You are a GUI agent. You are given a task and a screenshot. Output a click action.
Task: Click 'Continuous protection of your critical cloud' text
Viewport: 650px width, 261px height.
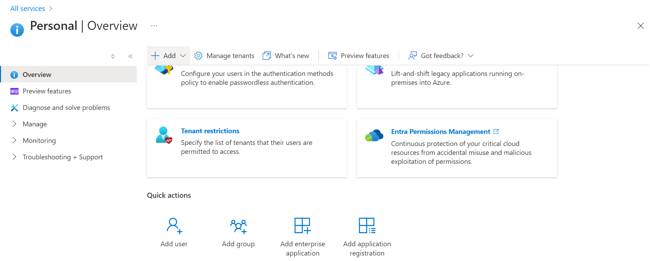[461, 152]
